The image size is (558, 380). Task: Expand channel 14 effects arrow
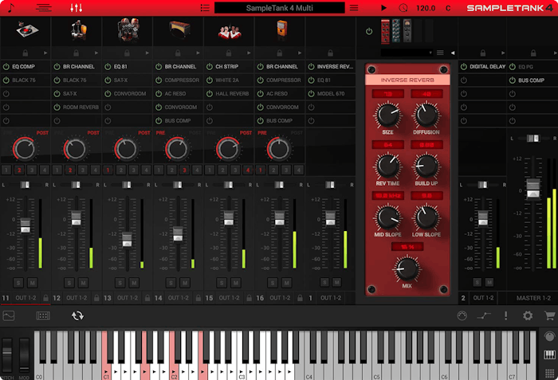[x=198, y=53]
